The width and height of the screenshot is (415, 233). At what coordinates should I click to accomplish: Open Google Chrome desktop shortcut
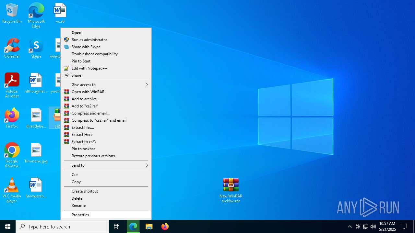coord(12,155)
